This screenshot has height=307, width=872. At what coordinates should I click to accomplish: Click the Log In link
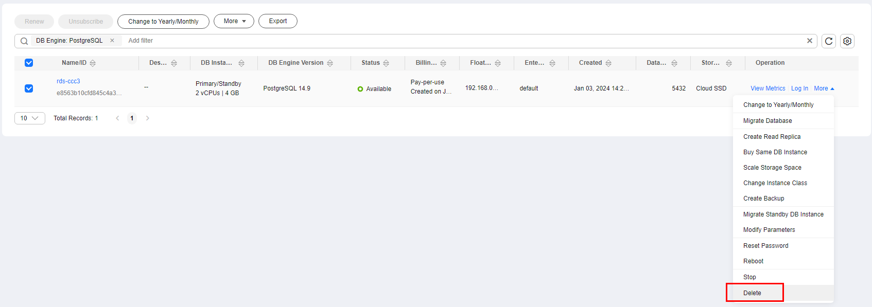pos(799,88)
